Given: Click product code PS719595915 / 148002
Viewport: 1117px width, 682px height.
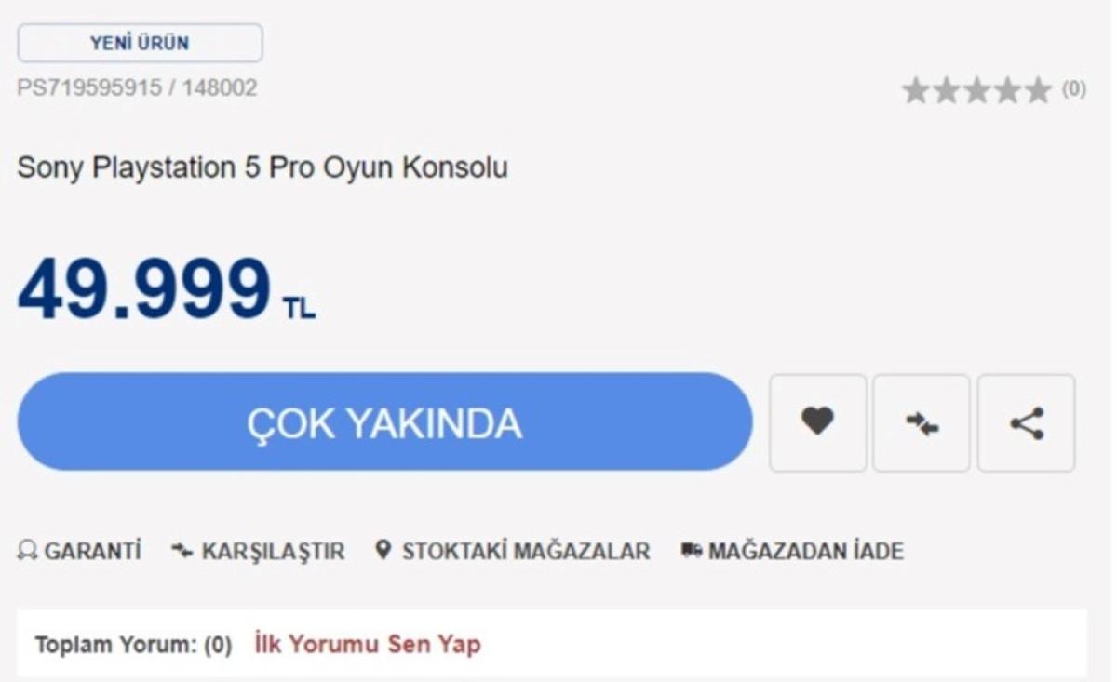Looking at the screenshot, I should click(138, 87).
